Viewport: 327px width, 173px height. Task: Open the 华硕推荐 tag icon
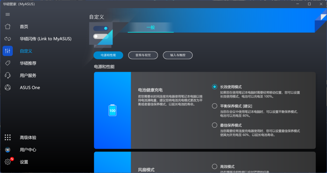[x=8, y=63]
